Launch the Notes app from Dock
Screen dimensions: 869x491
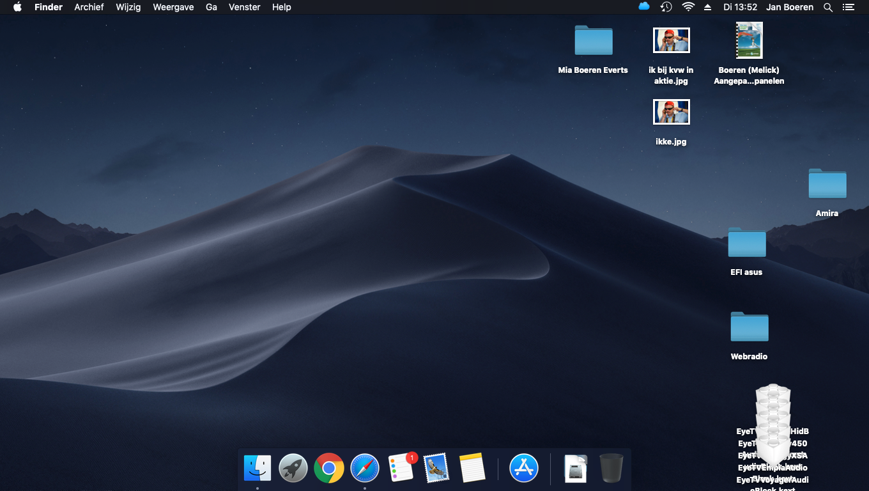pyautogui.click(x=472, y=469)
